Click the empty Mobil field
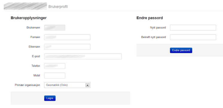This screenshot has width=223, height=108. (x=54, y=76)
